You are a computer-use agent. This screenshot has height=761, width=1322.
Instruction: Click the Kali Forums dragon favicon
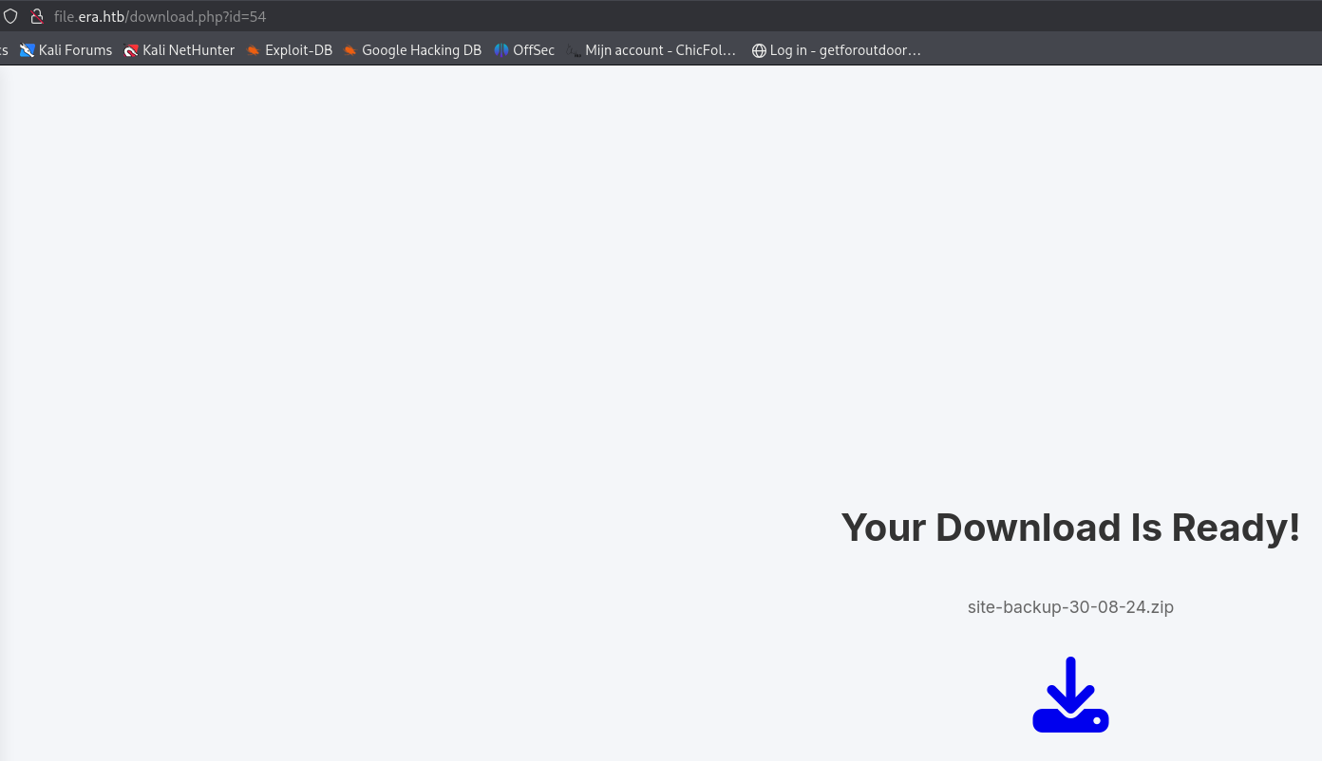tap(28, 50)
